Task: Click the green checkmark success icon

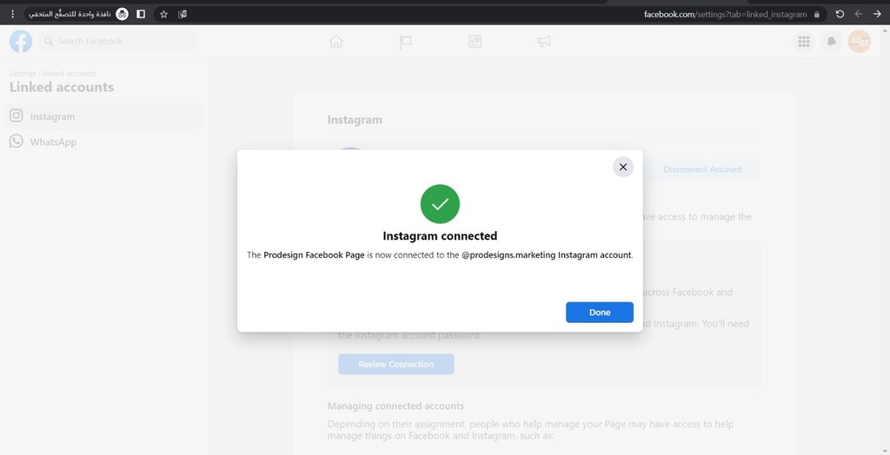Action: 440,204
